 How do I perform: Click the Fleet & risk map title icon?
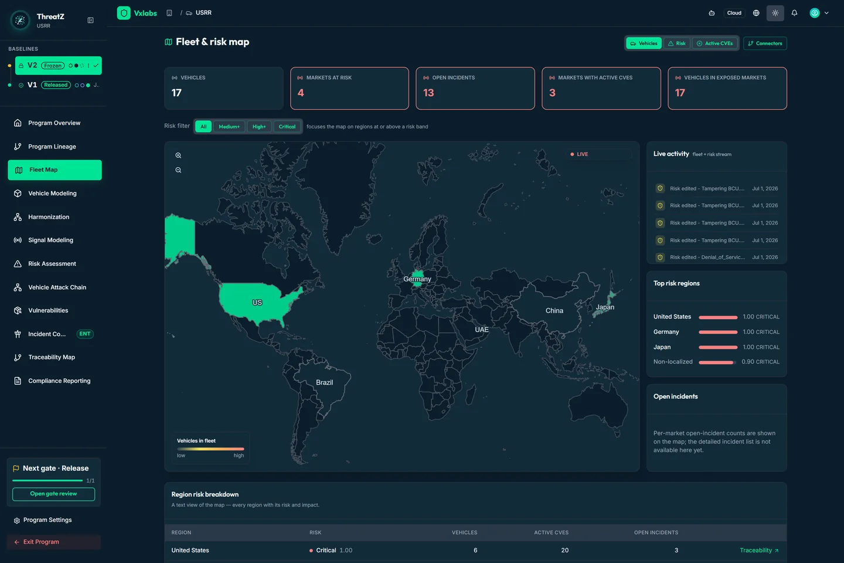(x=169, y=42)
